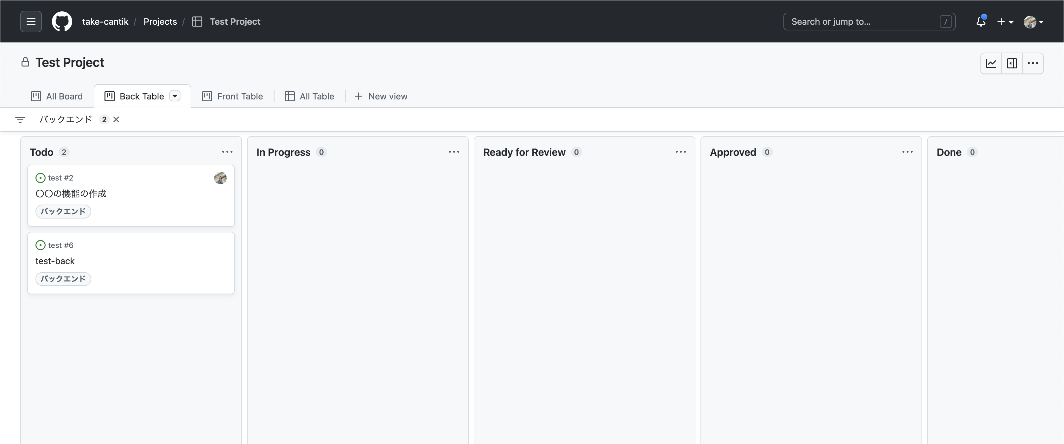Screen dimensions: 1064x444
Task: Open the user avatar account dropdown
Action: click(1033, 22)
